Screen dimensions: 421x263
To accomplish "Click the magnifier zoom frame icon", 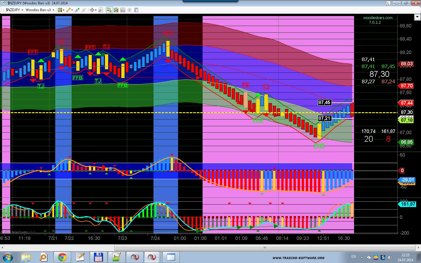I will coord(101,10).
